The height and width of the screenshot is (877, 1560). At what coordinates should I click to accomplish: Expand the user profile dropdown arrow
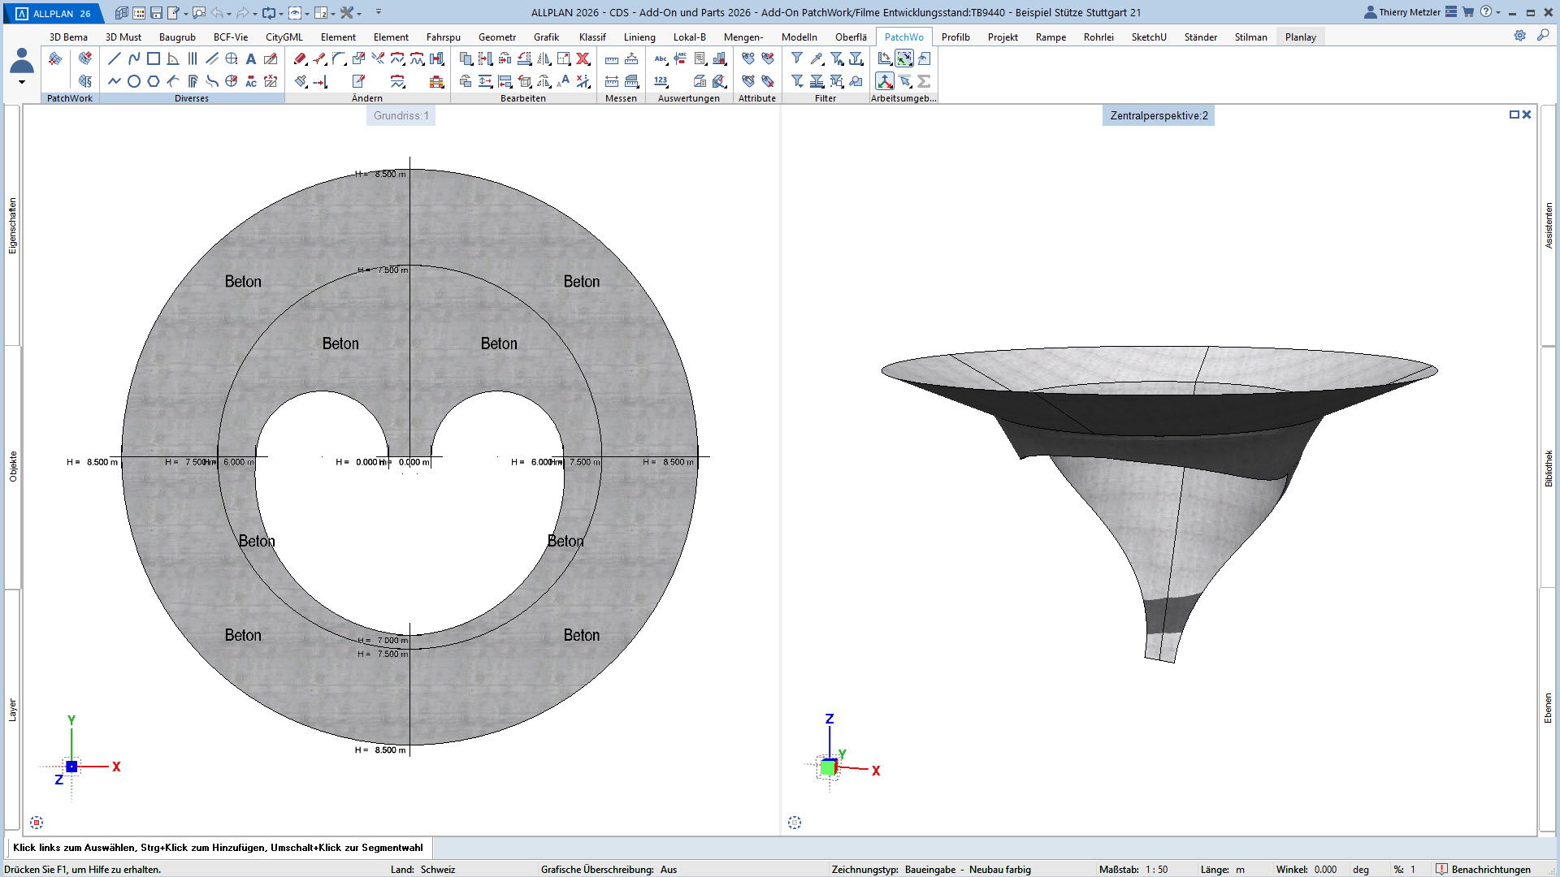click(22, 82)
